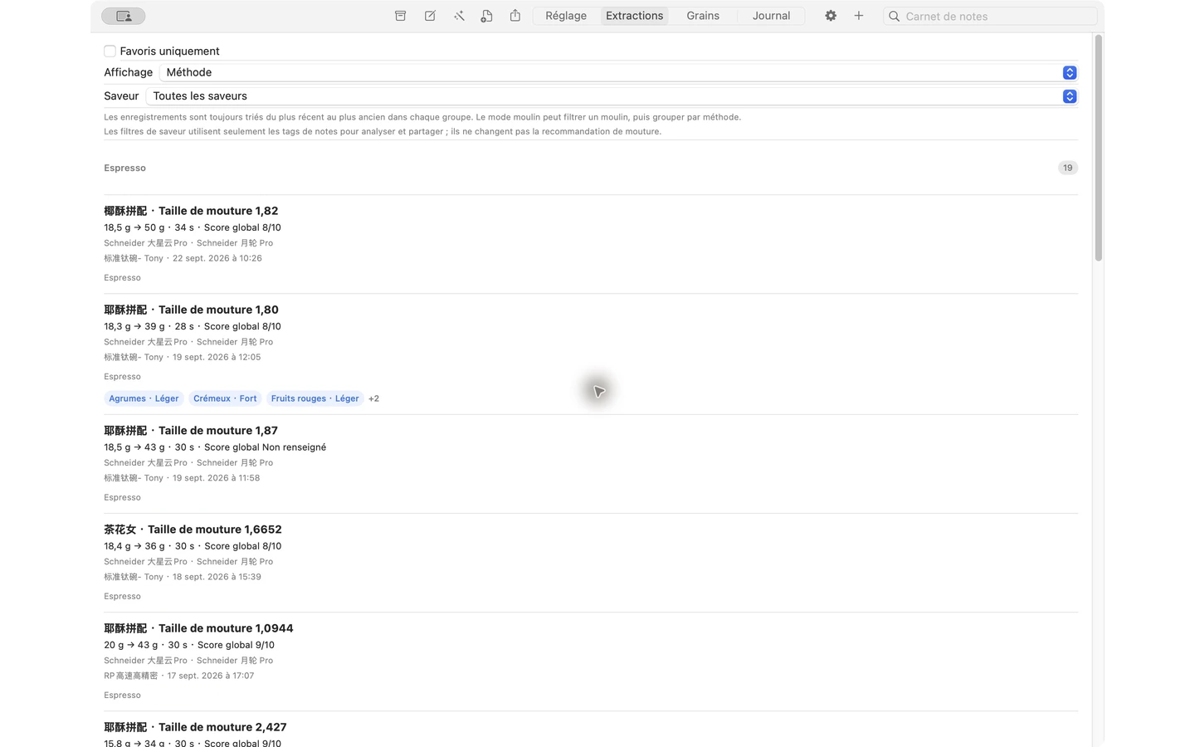The width and height of the screenshot is (1195, 747).
Task: Click the document with badge icon
Action: 487,16
